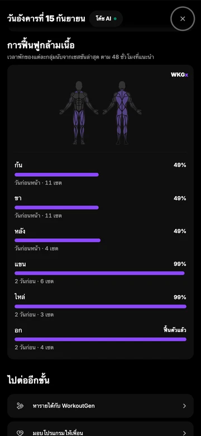This screenshot has width=201, height=436.
Task: Click the หลัง recovery progress bar
Action: pyautogui.click(x=58, y=240)
